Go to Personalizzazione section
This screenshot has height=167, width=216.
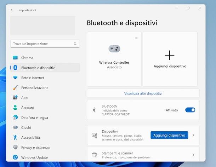(x=45, y=87)
